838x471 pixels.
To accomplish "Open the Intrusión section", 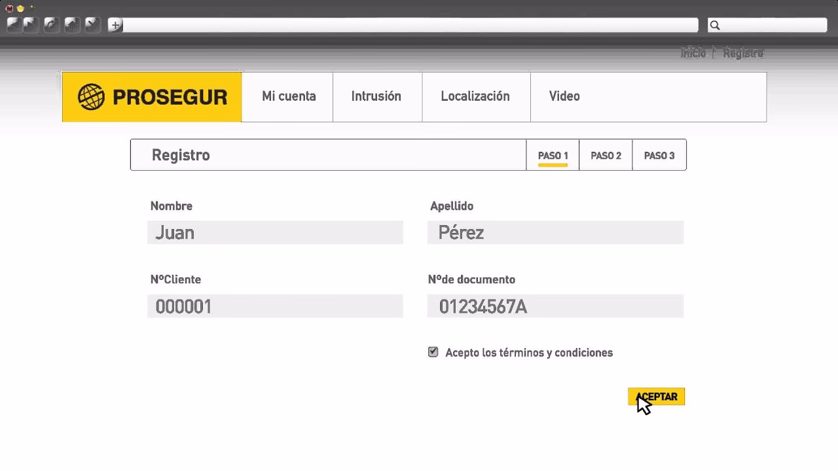I will coord(377,96).
